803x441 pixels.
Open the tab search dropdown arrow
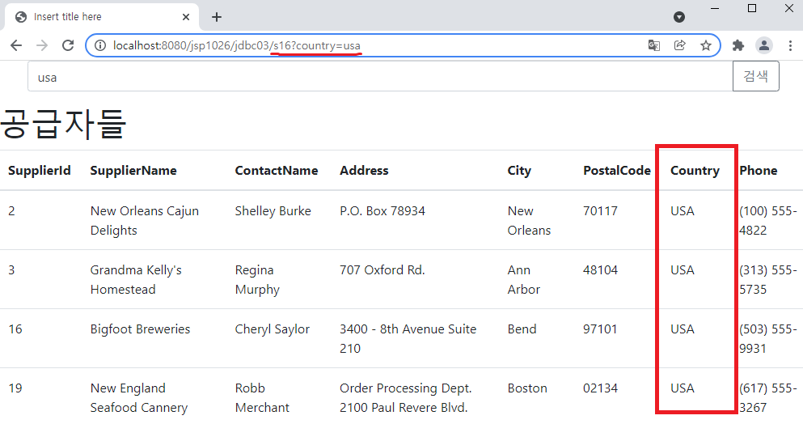click(679, 17)
